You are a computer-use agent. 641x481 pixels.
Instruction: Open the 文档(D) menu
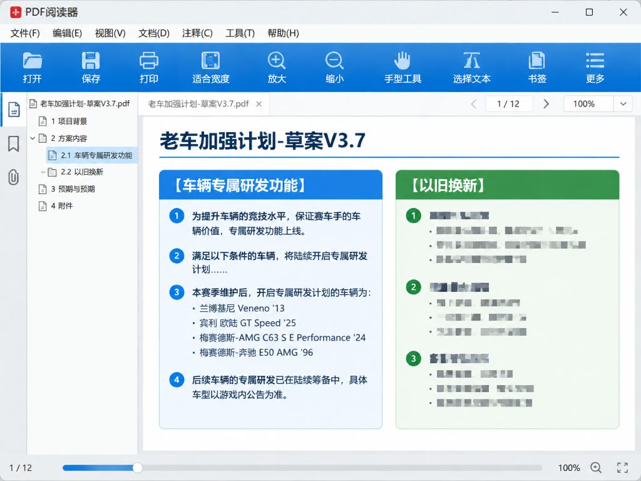[154, 33]
